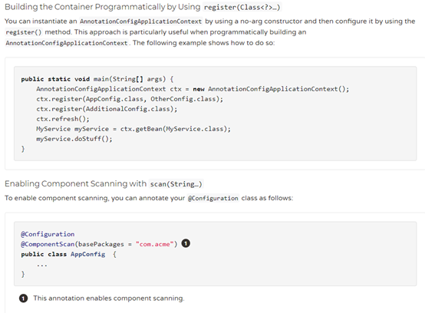Viewport: 425px width, 313px height.
Task: Click text 'This annotation enables component scanning.'
Action: [x=109, y=298]
